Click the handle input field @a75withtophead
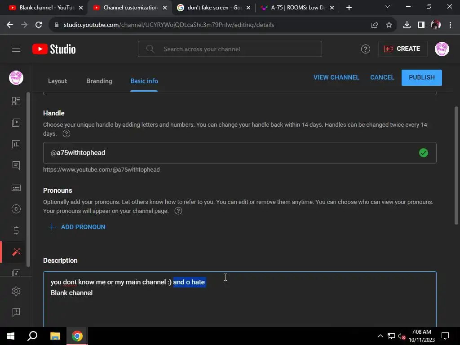 [x=240, y=153]
